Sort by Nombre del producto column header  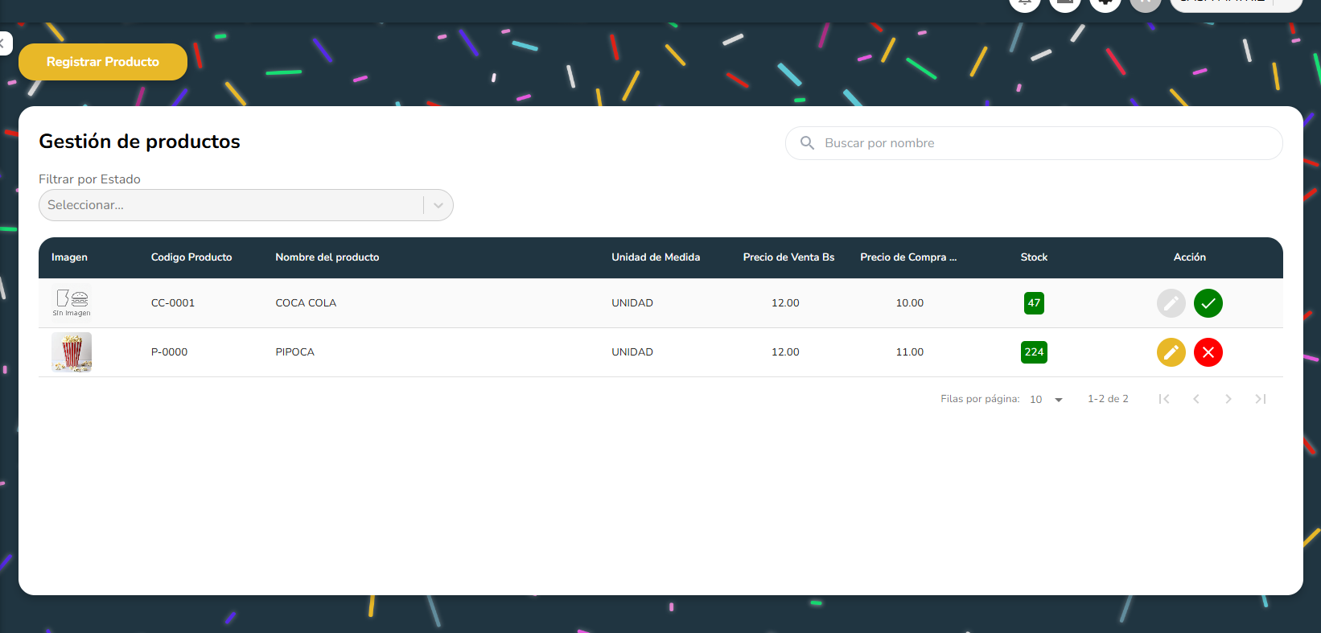(327, 257)
